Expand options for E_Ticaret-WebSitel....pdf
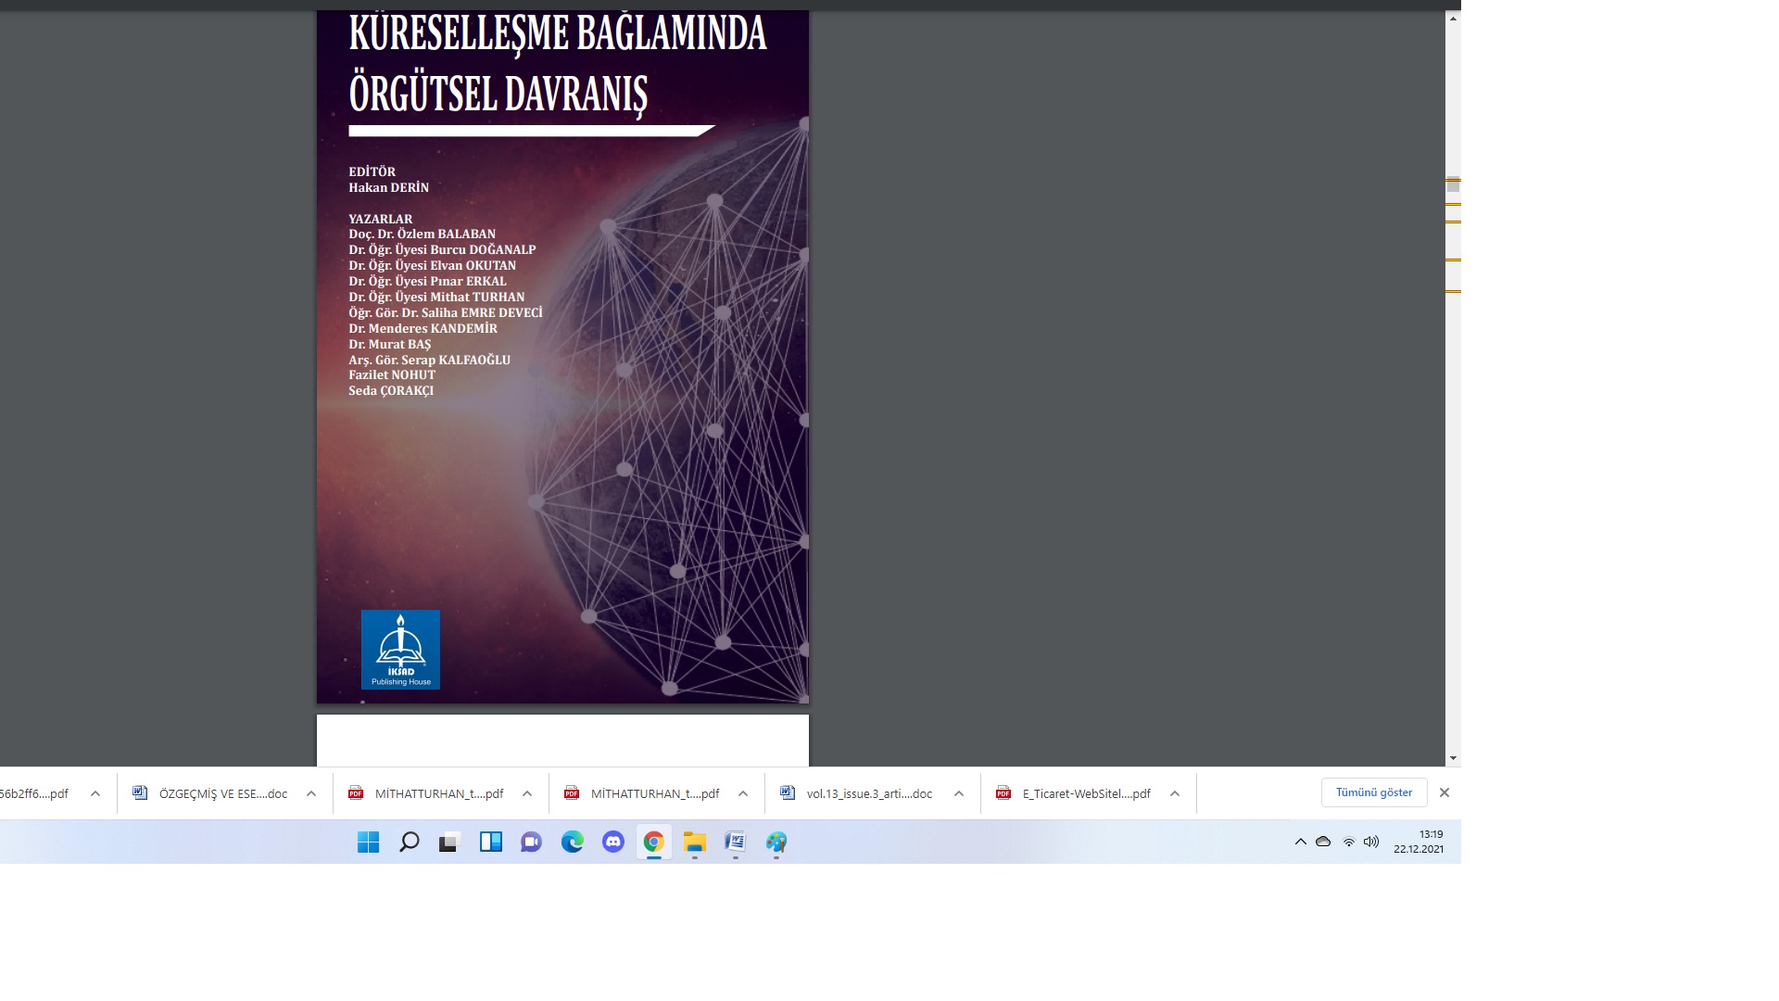The height and width of the screenshot is (1001, 1779). [x=1175, y=793]
